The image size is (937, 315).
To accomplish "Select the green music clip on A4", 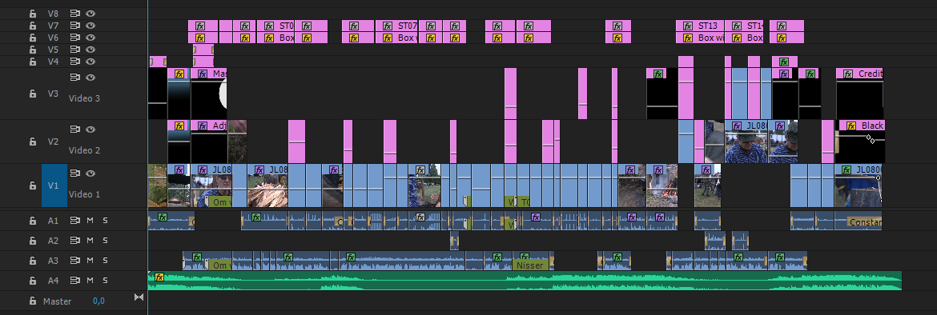I will (525, 281).
